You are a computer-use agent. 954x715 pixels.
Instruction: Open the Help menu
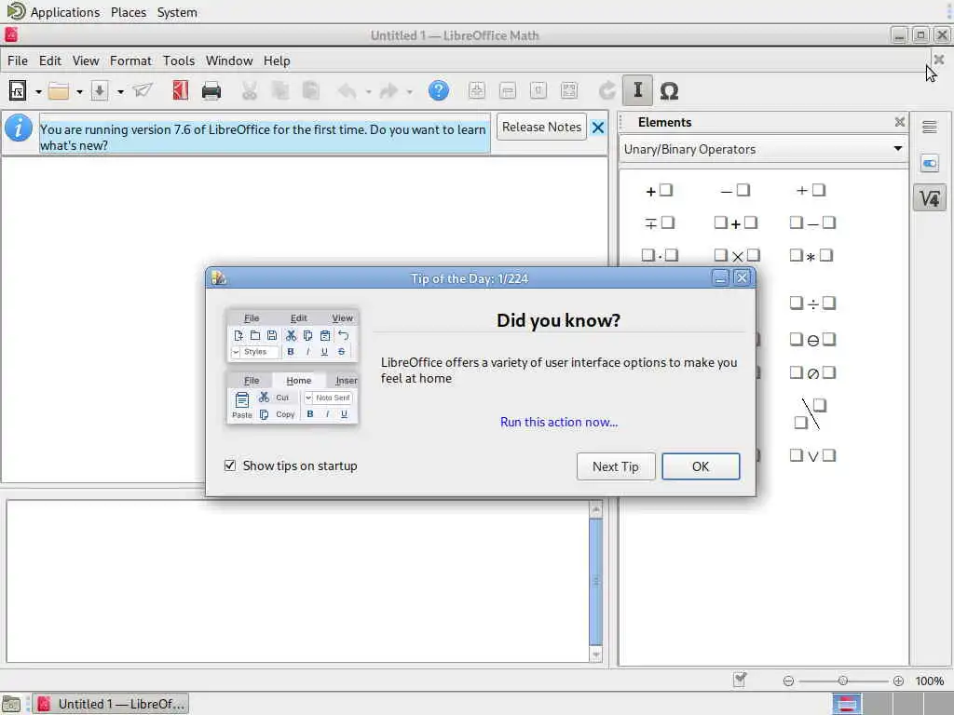click(x=276, y=61)
